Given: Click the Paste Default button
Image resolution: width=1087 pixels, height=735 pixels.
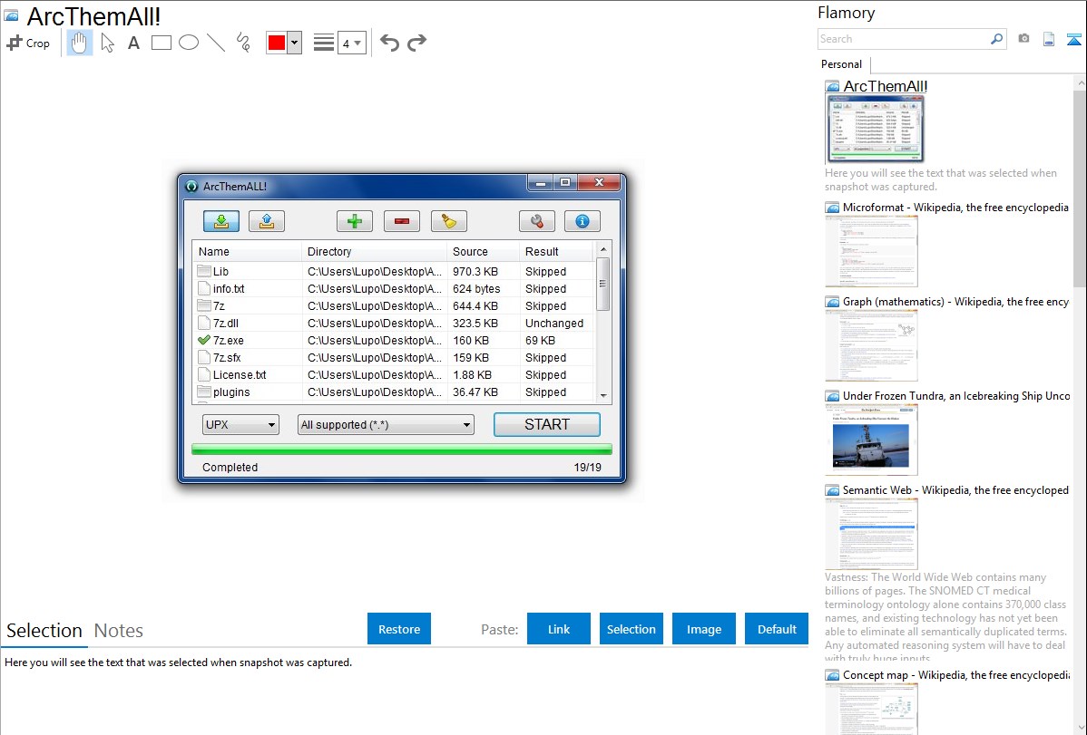Looking at the screenshot, I should tap(777, 628).
